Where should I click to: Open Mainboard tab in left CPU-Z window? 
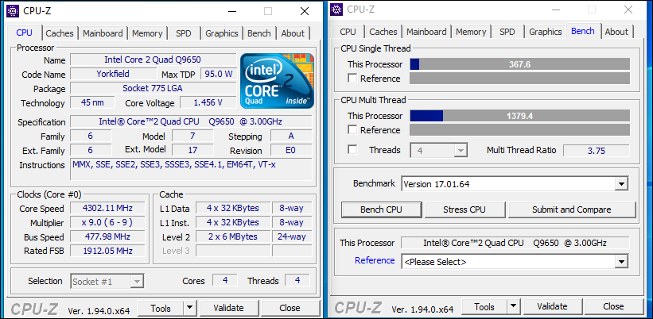point(103,33)
